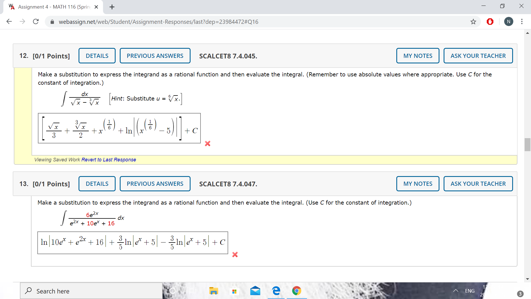Expand hidden taskbar icons chevron
The width and height of the screenshot is (531, 299).
pos(456,291)
